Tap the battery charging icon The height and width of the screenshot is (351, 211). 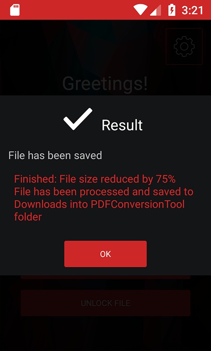point(172,10)
